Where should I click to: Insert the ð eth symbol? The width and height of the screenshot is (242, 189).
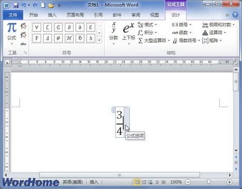pos(80,27)
